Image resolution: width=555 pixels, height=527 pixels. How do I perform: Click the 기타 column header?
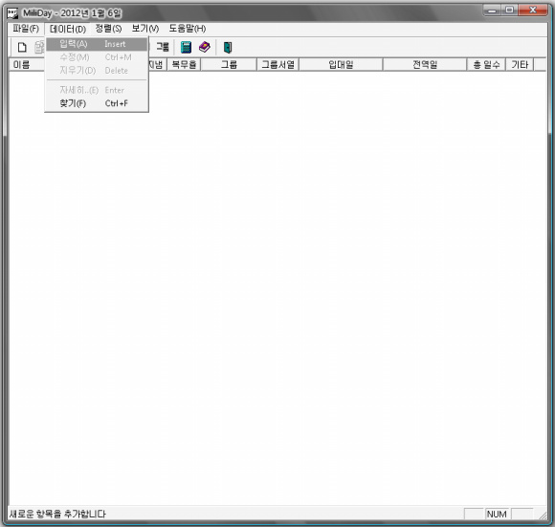520,65
